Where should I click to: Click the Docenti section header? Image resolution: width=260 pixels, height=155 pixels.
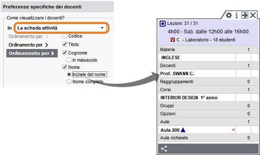pyautogui.click(x=209, y=65)
